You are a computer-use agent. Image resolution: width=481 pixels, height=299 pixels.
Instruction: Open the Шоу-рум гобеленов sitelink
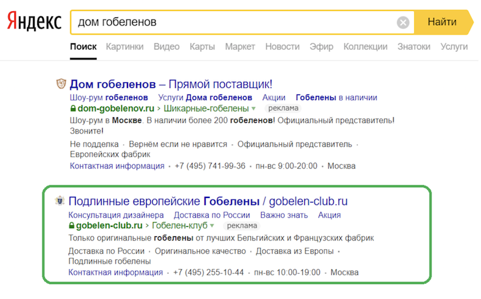click(x=109, y=97)
